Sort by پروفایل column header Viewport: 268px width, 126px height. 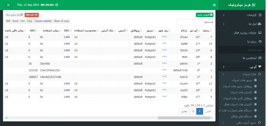pos(136,31)
